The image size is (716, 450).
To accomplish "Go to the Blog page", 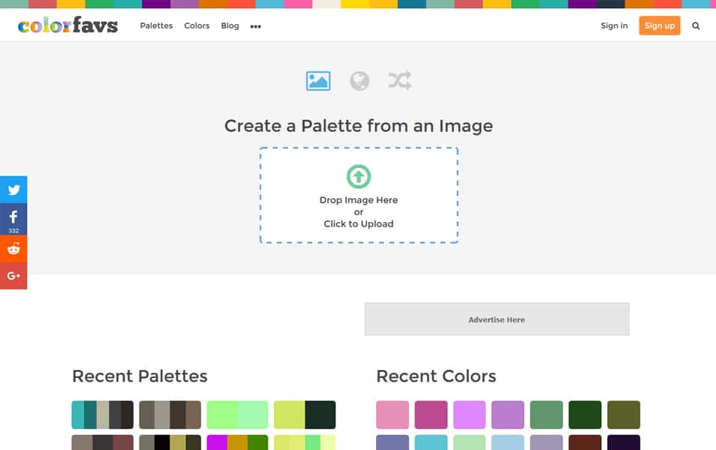I will 230,25.
